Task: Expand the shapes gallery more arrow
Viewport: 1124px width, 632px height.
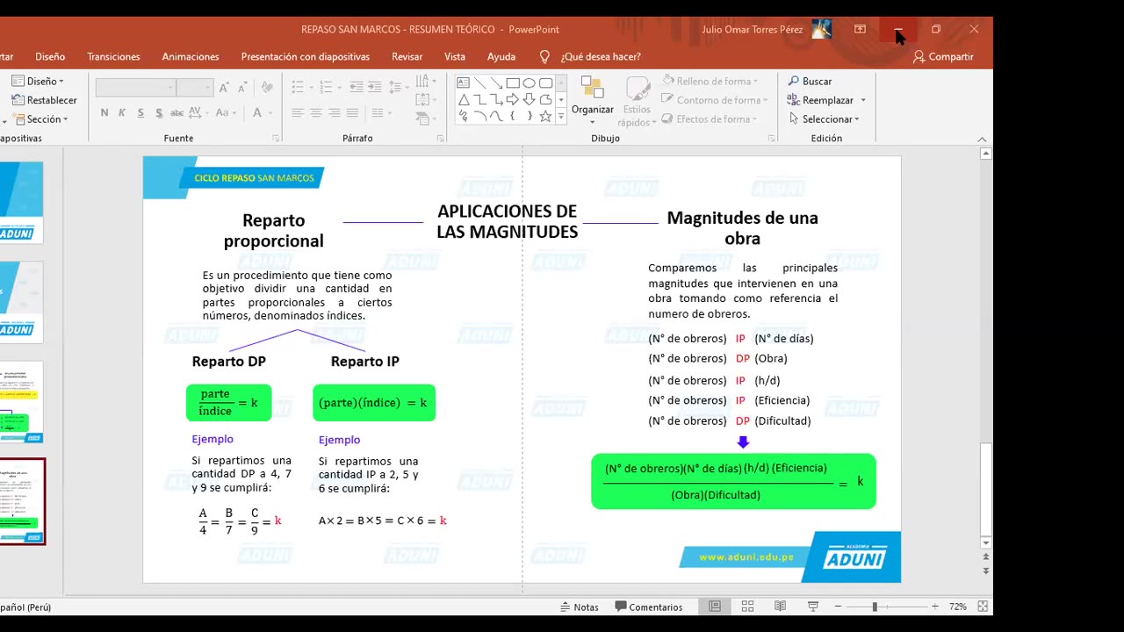Action: click(561, 117)
